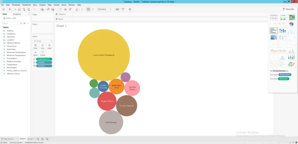Open the Standard fit dropdown
Screen dimensions: 298x144
[104, 9]
